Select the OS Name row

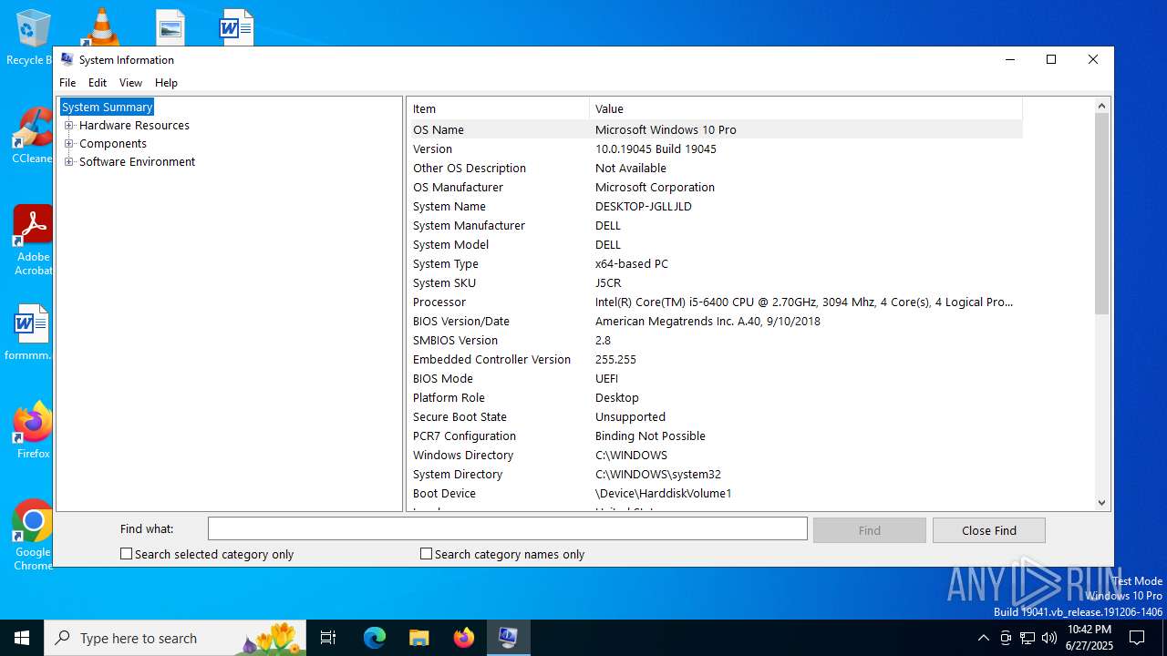pos(716,129)
